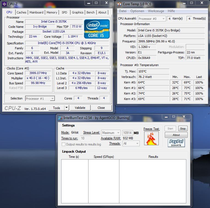The image size is (210, 208).
Task: Click the Time (s) column header
Action: tap(74, 157)
